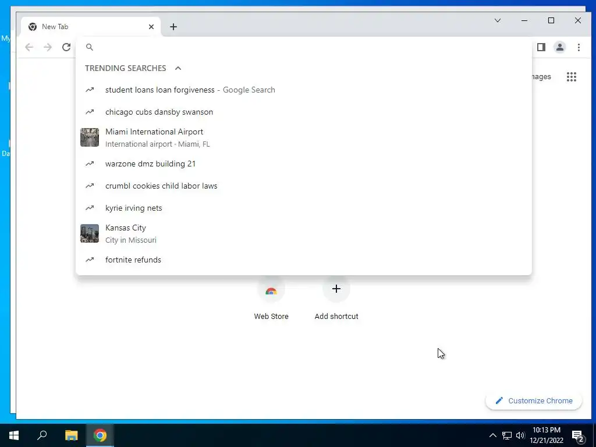
Task: Select suggestion warzone dmz building 21
Action: 304,164
